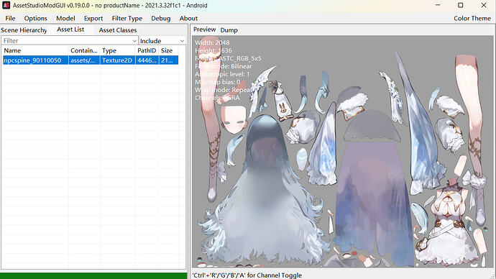Screen dimensions: 496x279
Task: Open the Debug menu
Action: click(161, 19)
